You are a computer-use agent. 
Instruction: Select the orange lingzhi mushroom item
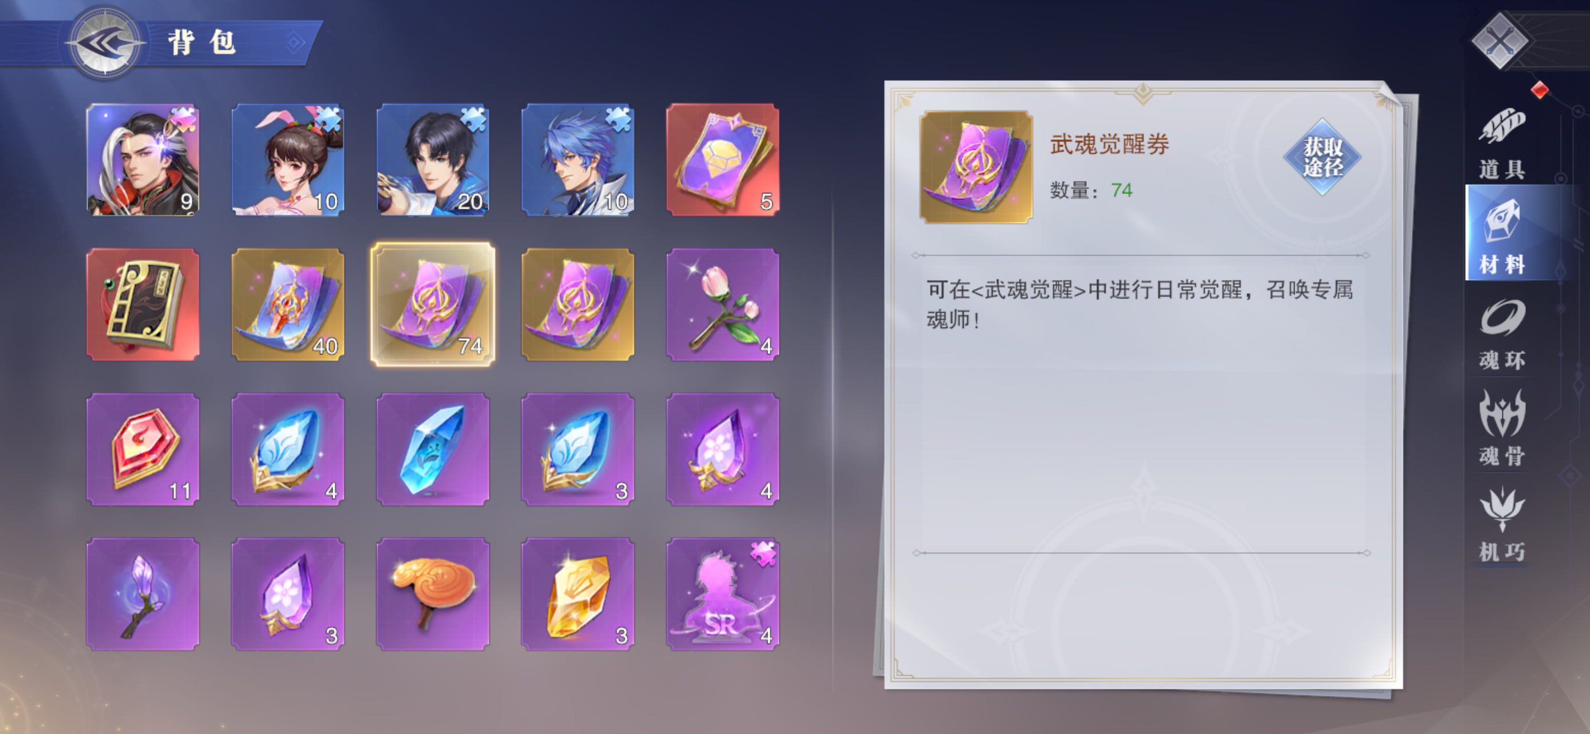[x=433, y=594]
